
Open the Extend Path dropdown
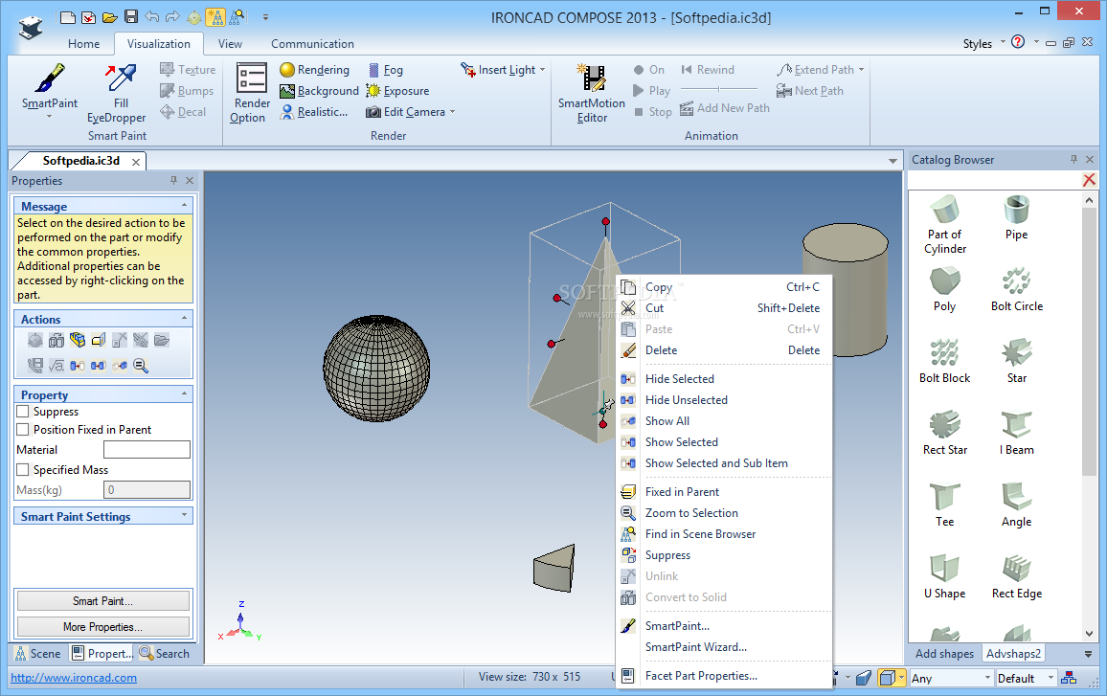861,70
